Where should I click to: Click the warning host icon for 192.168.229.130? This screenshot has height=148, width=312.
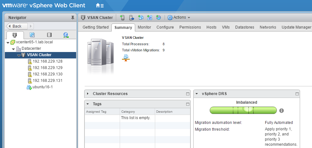coord(30,74)
